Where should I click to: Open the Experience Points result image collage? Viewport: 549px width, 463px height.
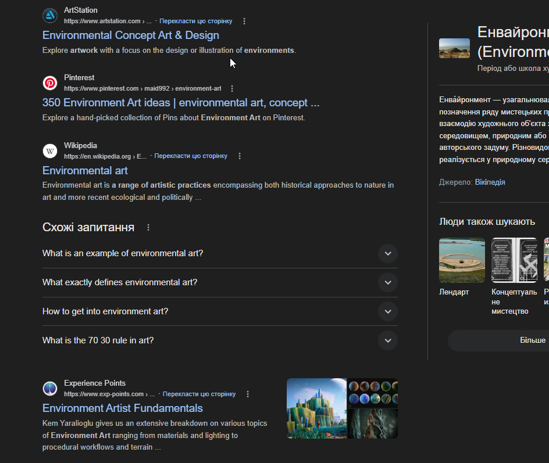(x=342, y=408)
